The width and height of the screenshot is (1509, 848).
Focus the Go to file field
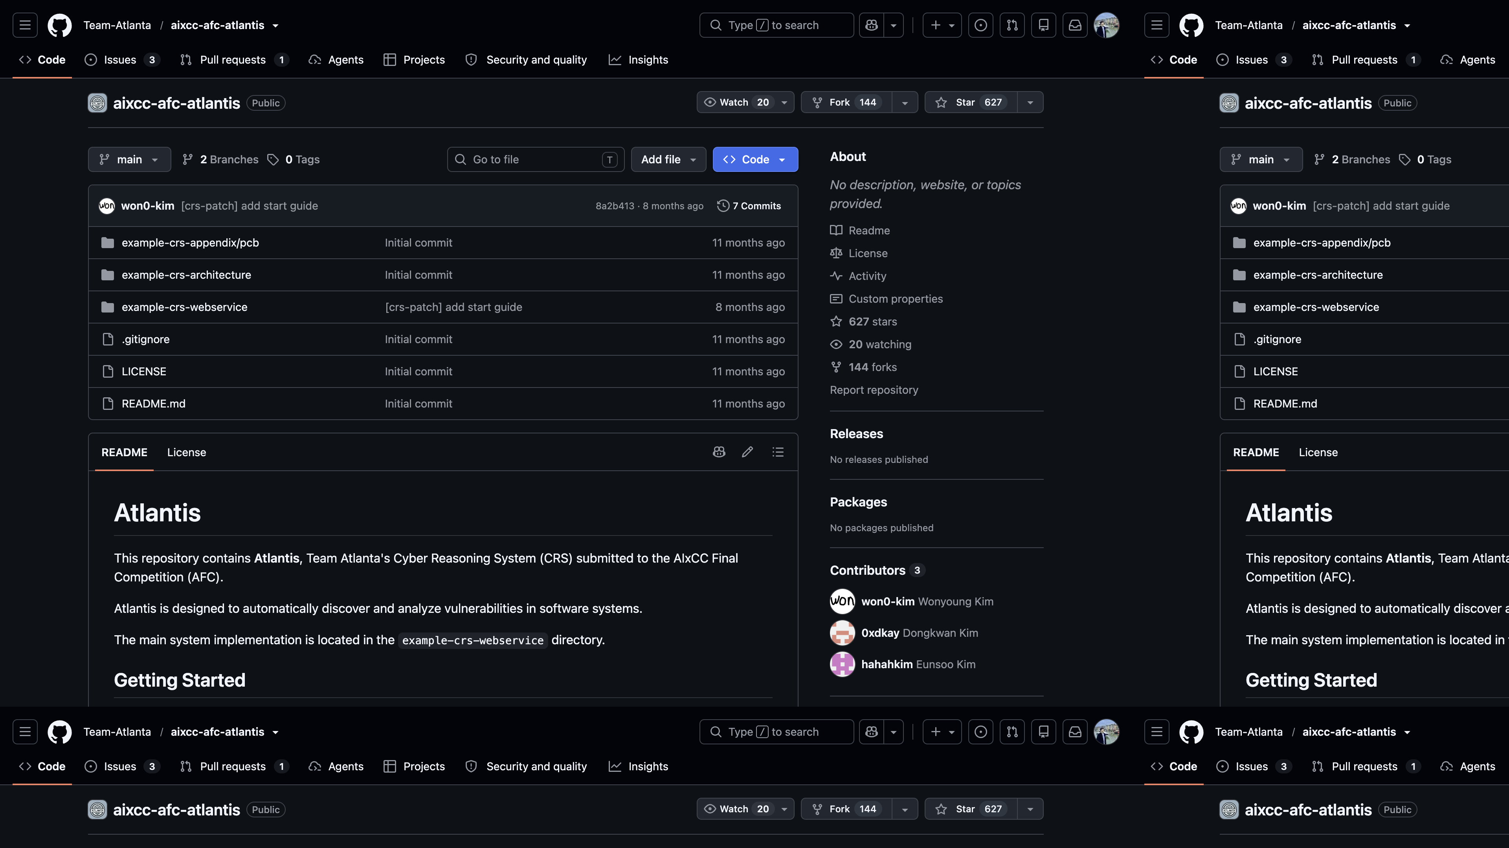pyautogui.click(x=535, y=159)
